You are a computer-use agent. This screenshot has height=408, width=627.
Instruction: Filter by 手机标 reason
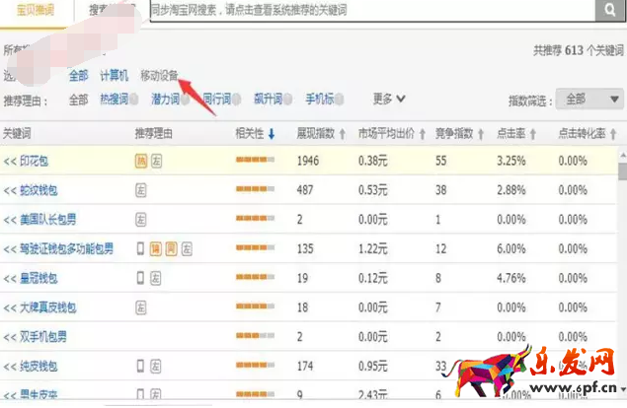point(320,99)
